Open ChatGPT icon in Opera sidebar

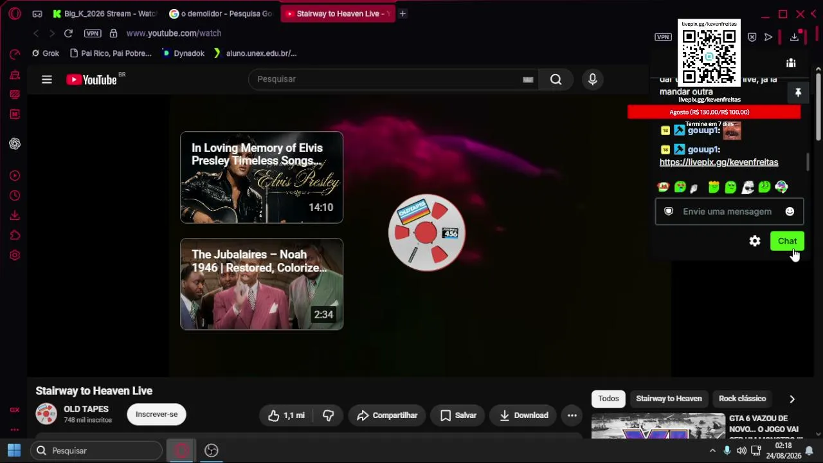point(15,144)
